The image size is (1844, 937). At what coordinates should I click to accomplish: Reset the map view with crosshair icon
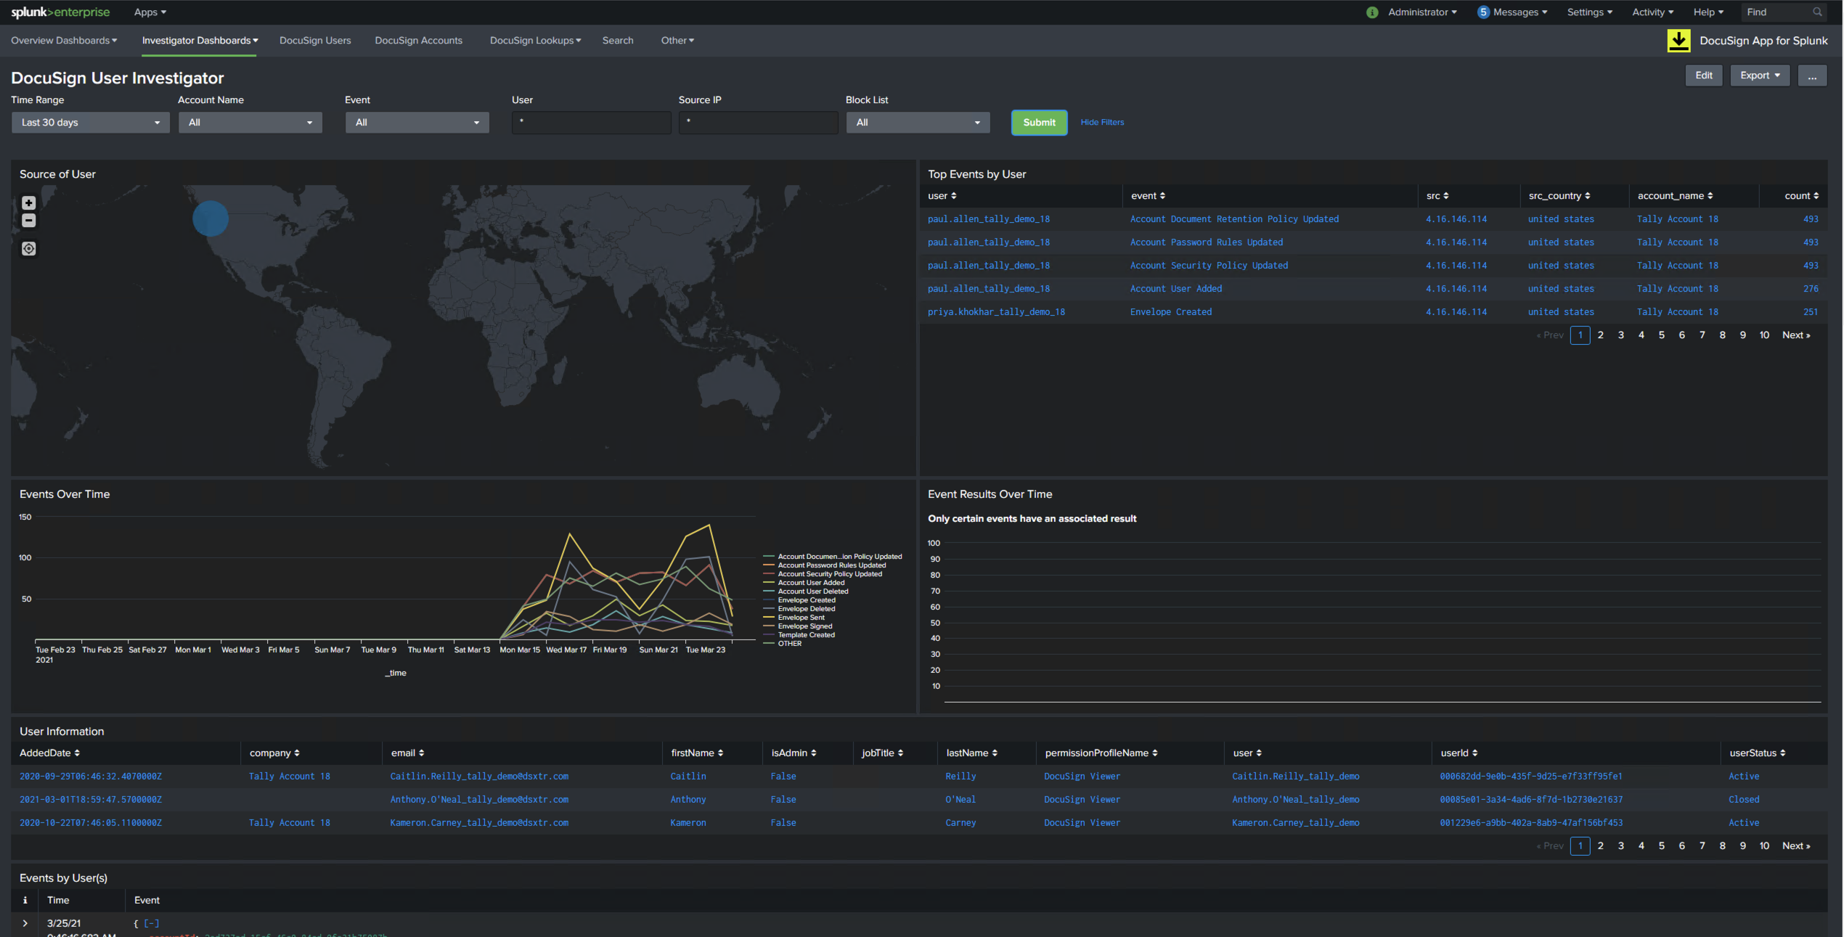click(x=28, y=248)
